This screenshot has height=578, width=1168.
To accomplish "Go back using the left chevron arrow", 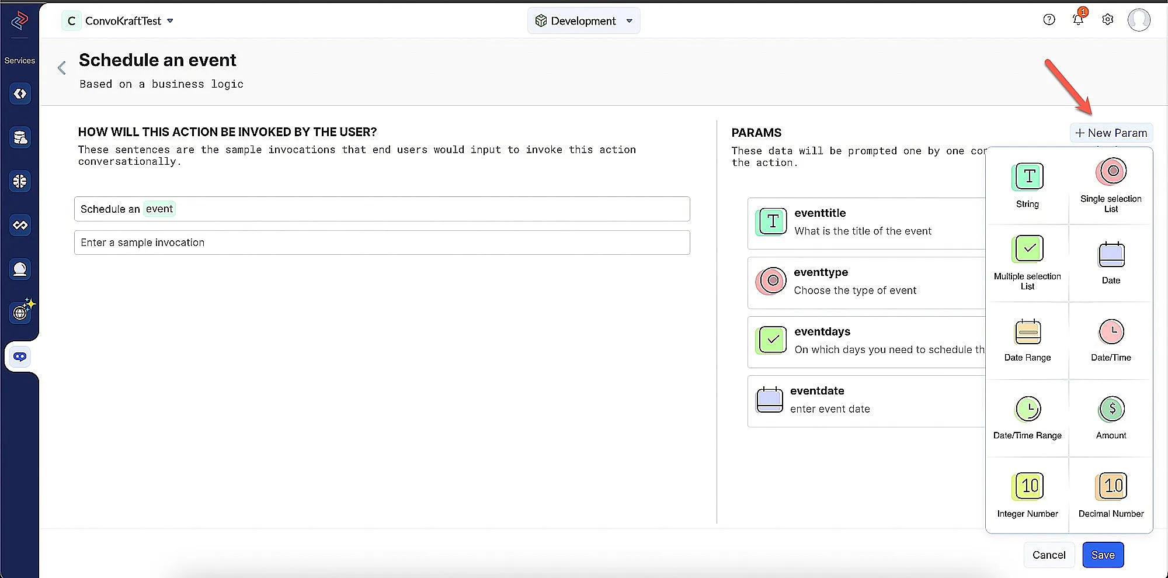I will click(62, 68).
